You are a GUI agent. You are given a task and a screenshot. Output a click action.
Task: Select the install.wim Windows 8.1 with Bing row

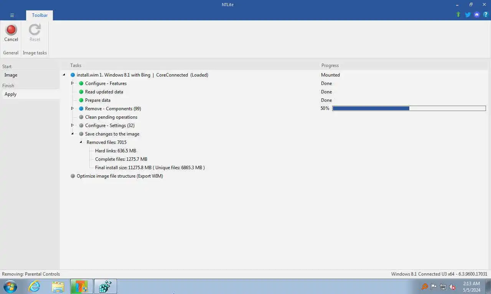(142, 75)
